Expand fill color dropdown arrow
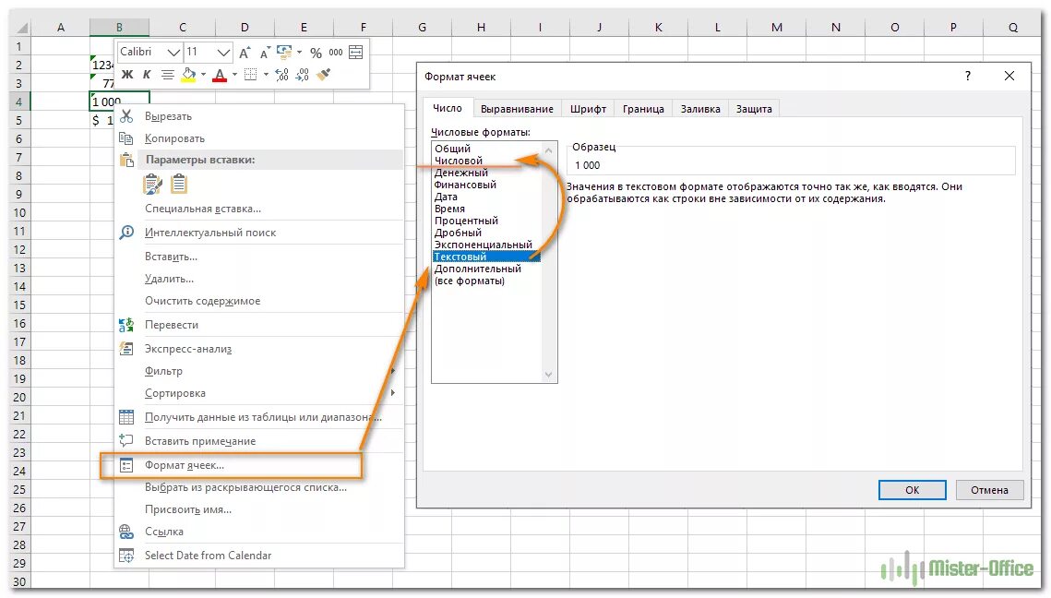The image size is (1051, 598). tap(203, 75)
